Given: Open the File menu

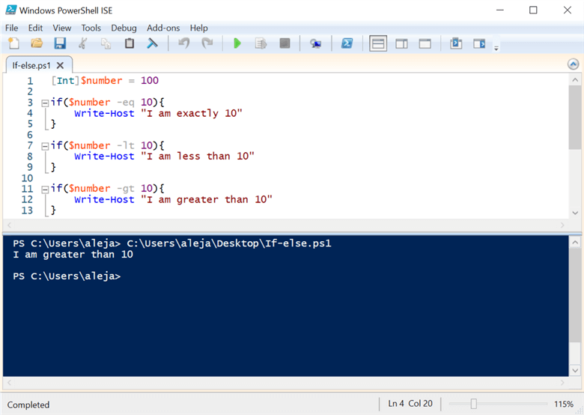Looking at the screenshot, I should [x=11, y=28].
